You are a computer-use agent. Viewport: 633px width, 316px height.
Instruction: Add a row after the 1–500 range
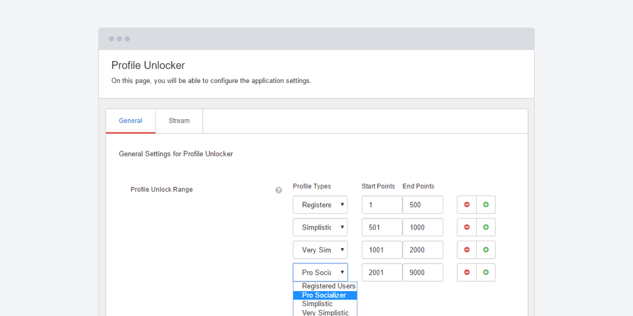point(486,205)
